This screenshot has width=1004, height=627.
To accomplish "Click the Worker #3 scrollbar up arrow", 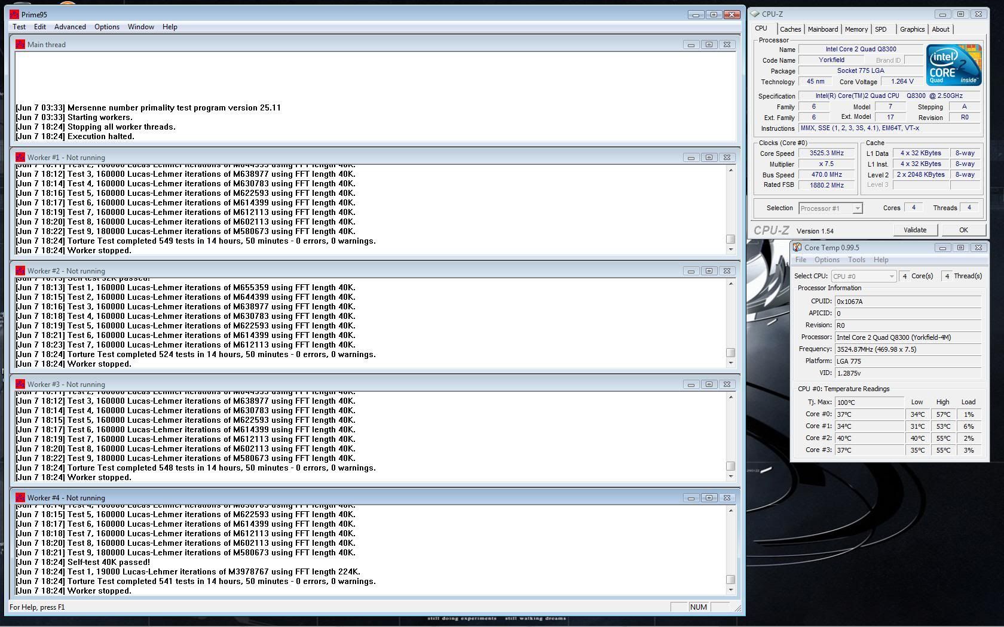I will pos(730,397).
